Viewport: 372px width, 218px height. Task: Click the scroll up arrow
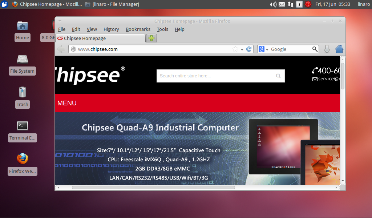pyautogui.click(x=343, y=60)
